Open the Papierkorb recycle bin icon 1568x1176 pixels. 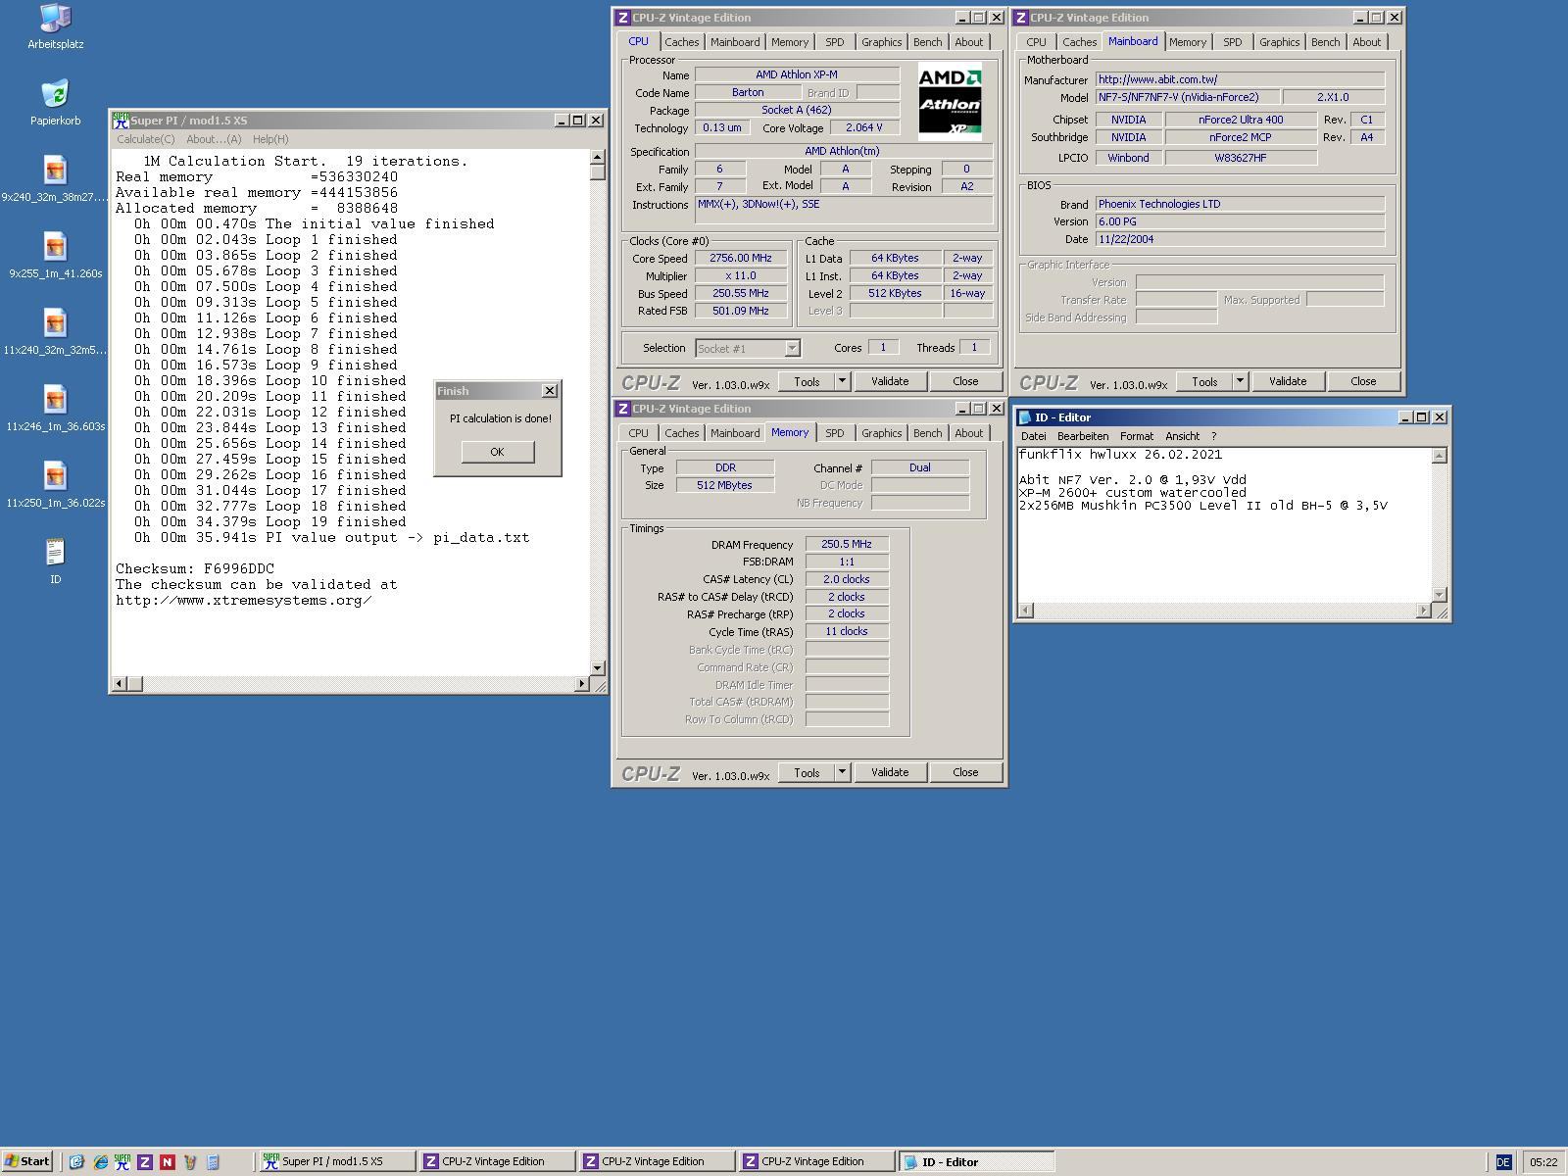pyautogui.click(x=55, y=94)
